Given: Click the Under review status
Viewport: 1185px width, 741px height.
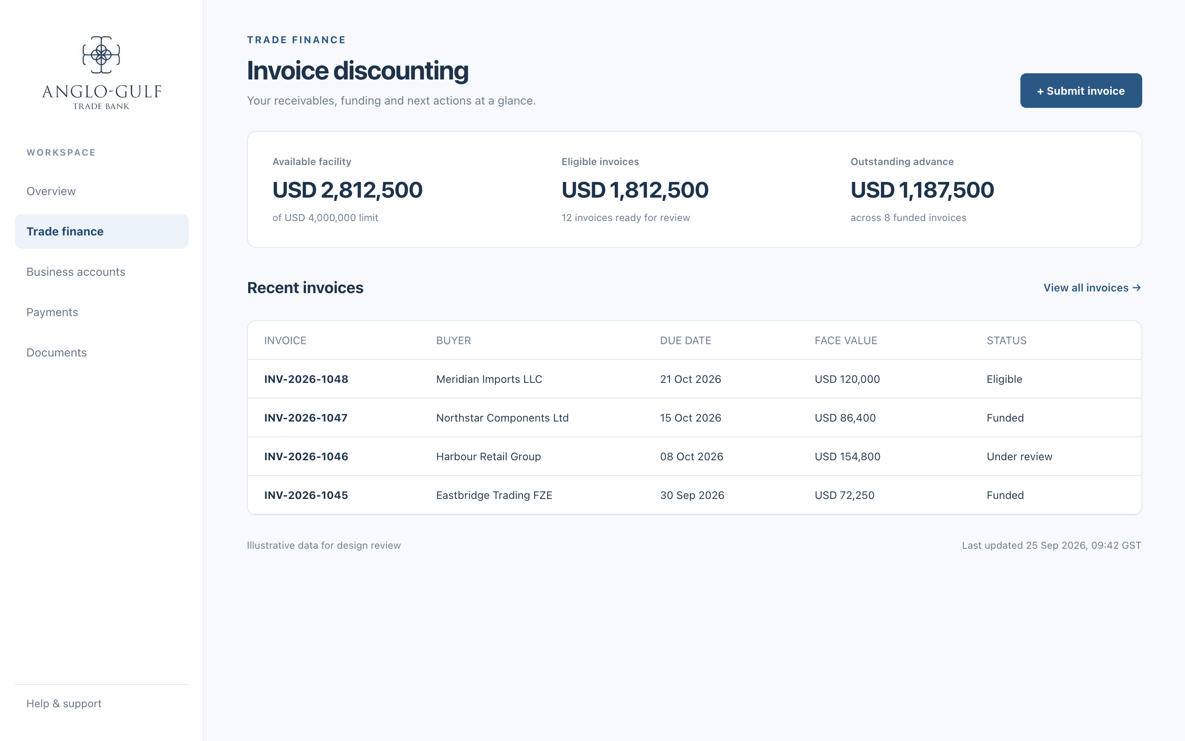Looking at the screenshot, I should [x=1019, y=456].
